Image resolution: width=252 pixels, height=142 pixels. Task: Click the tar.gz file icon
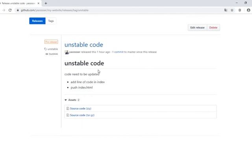(68, 115)
